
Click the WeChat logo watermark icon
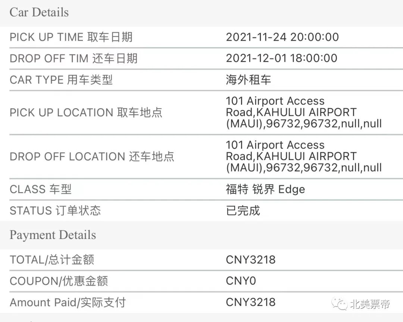(x=339, y=304)
